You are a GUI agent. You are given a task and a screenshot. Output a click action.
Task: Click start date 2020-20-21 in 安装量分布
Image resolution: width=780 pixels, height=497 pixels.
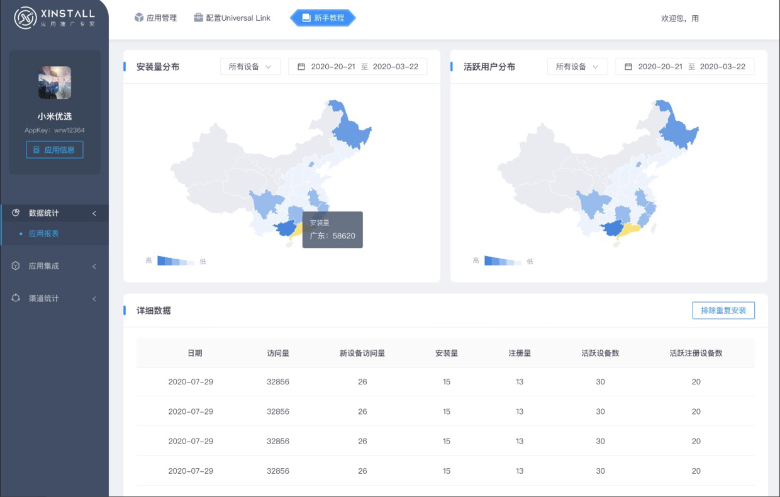pyautogui.click(x=333, y=67)
